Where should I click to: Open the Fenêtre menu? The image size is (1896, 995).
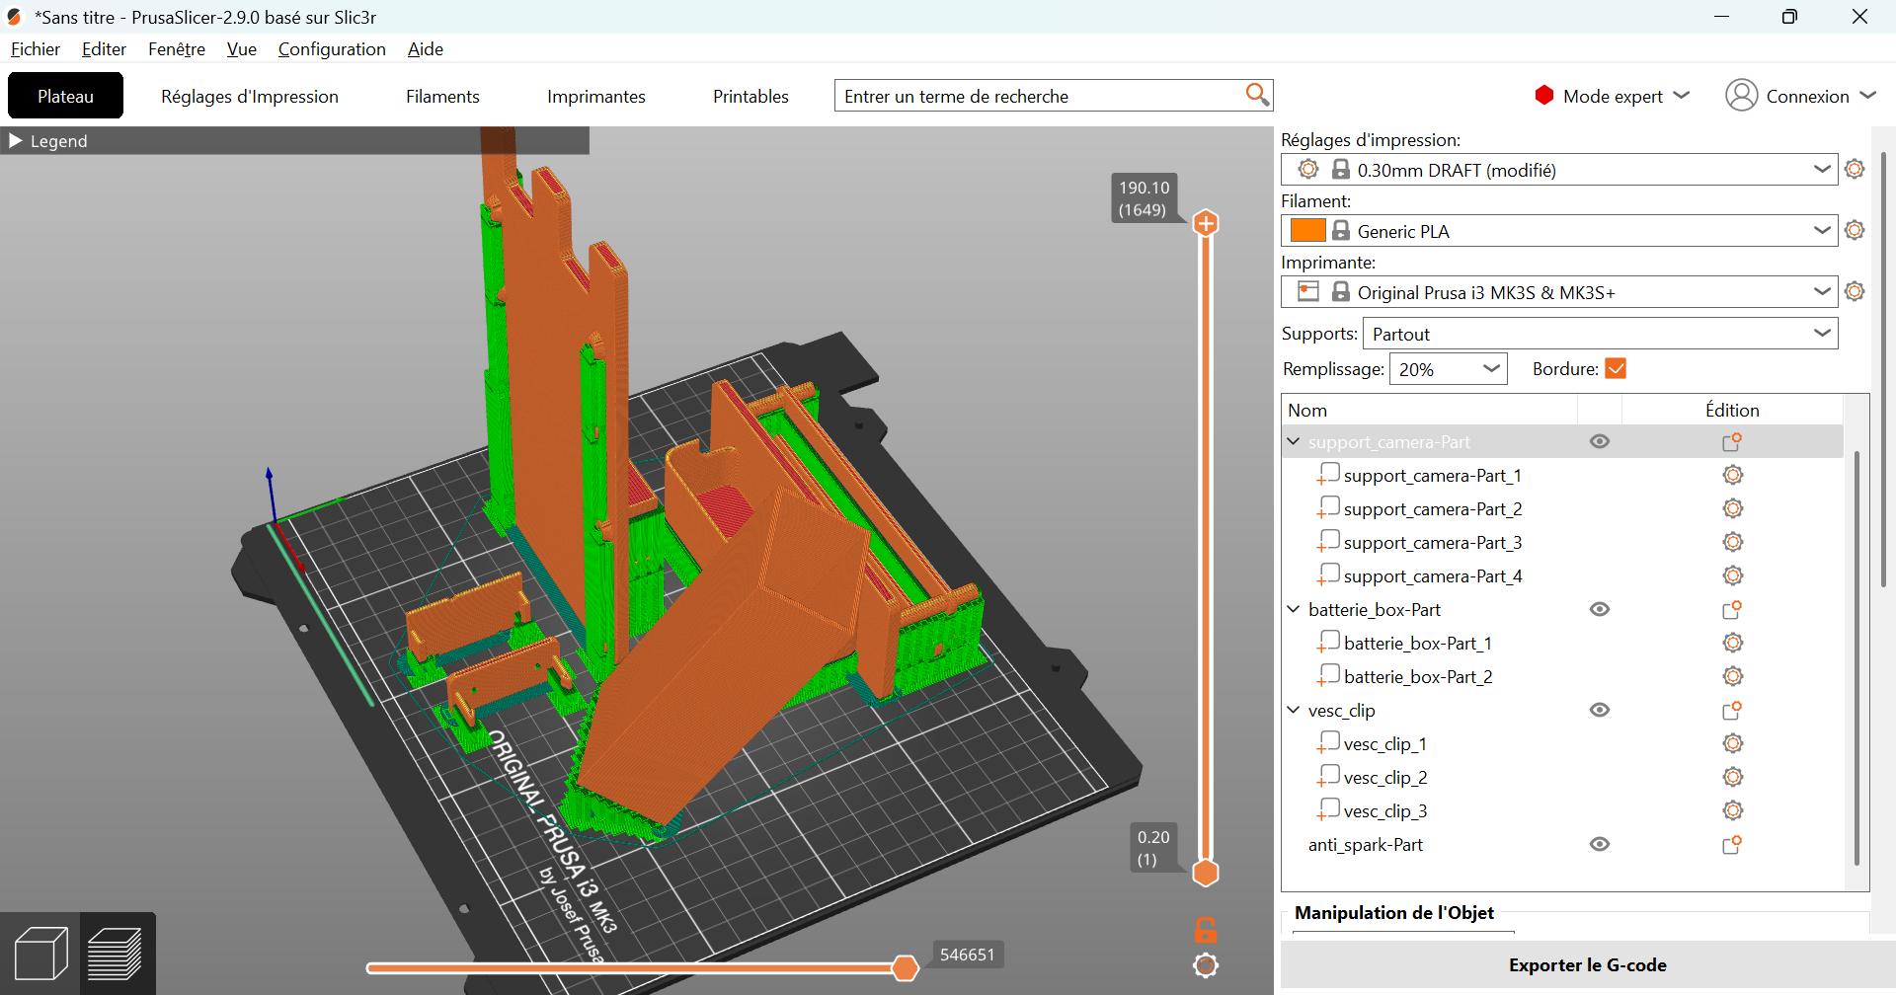177,49
